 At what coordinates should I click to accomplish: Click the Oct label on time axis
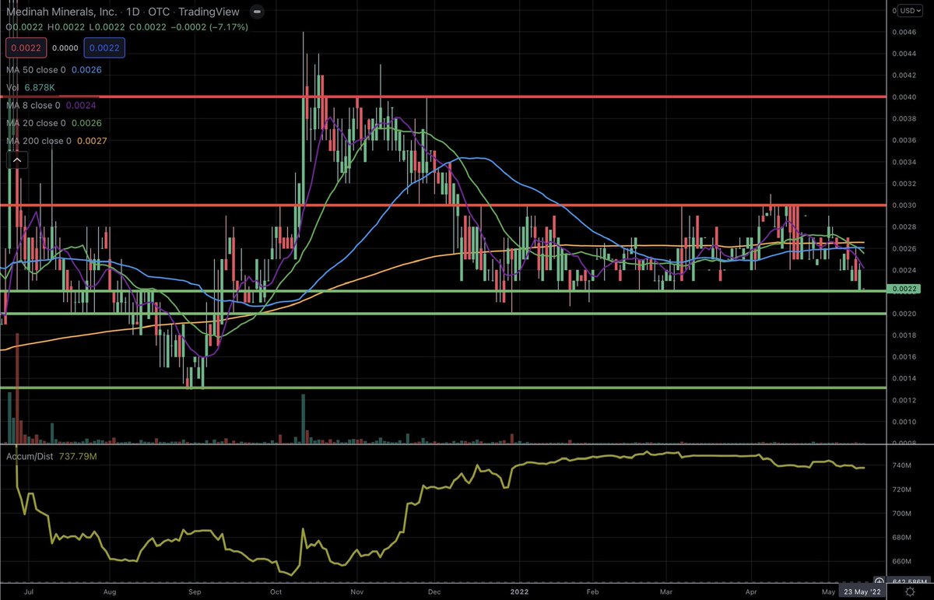pos(277,591)
